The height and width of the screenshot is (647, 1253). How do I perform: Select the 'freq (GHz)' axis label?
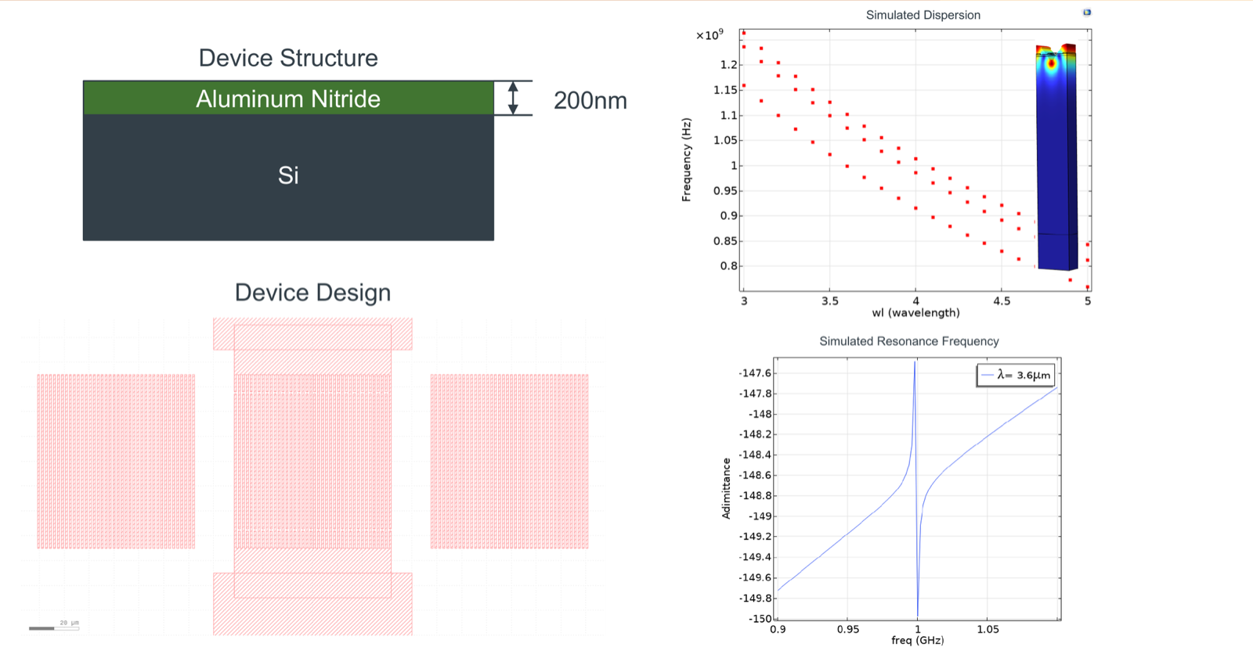(917, 640)
